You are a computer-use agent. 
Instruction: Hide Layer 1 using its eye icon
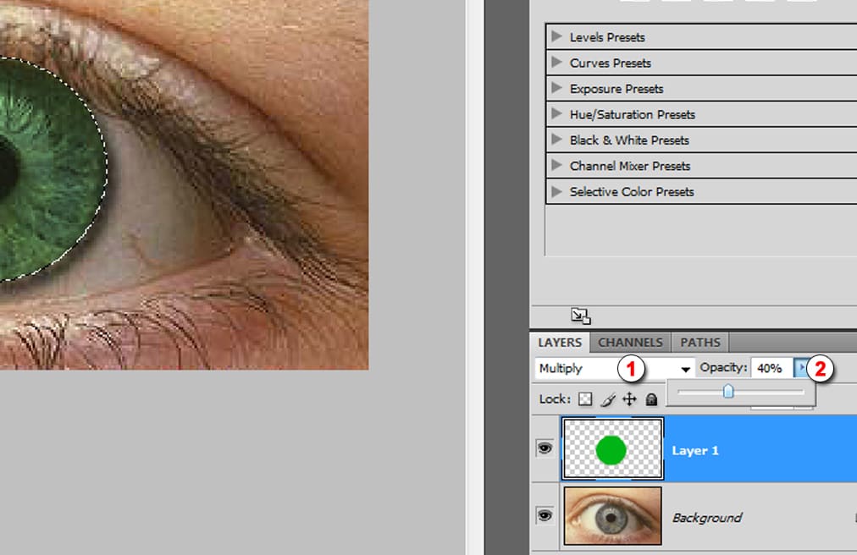[x=545, y=448]
